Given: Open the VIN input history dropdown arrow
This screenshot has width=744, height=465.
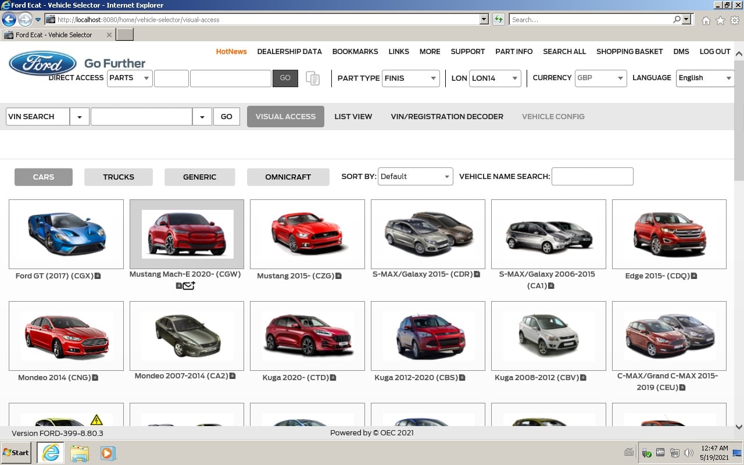Looking at the screenshot, I should pyautogui.click(x=202, y=117).
